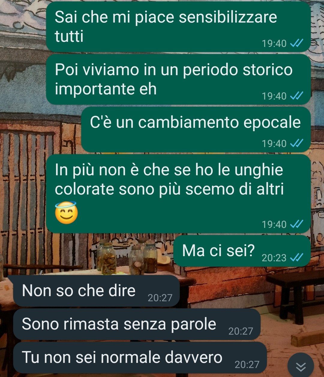Viewport: 324px width, 377px height.
Task: Select the "Sai che mi piace sensibilizzare tutti" message
Action: (x=178, y=26)
